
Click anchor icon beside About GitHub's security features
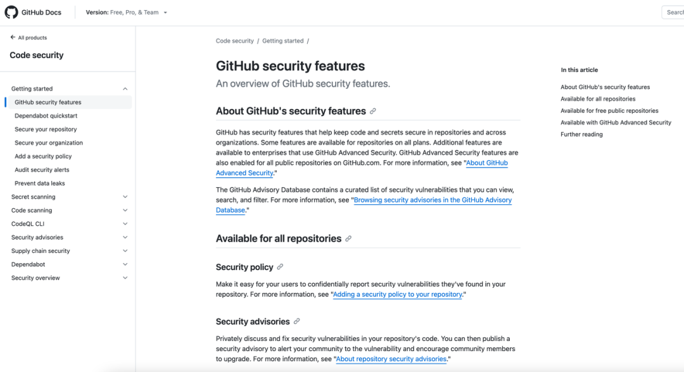pyautogui.click(x=373, y=111)
